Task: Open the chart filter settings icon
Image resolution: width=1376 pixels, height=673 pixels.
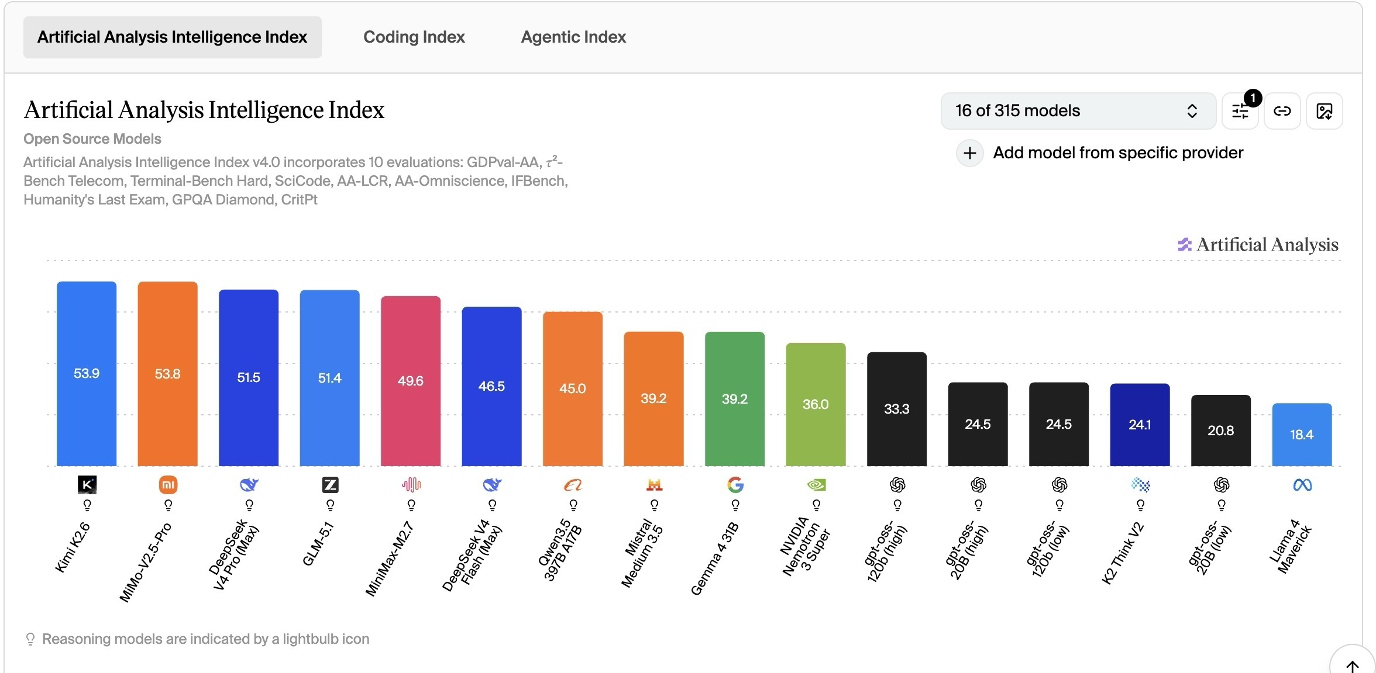Action: point(1240,111)
